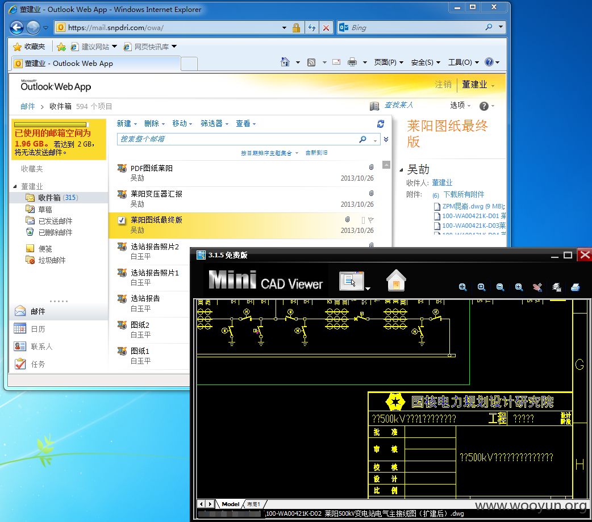Click the IE back navigation button
This screenshot has height=522, width=592.
[x=16, y=28]
